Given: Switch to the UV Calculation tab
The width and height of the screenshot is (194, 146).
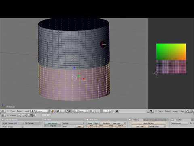Looking at the screenshot, I should click(x=149, y=120).
